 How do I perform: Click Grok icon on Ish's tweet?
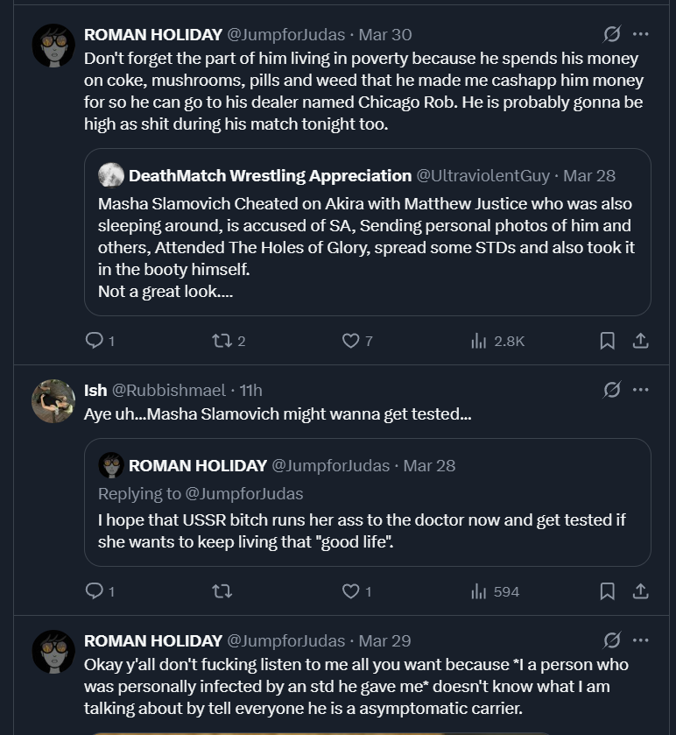click(x=612, y=390)
